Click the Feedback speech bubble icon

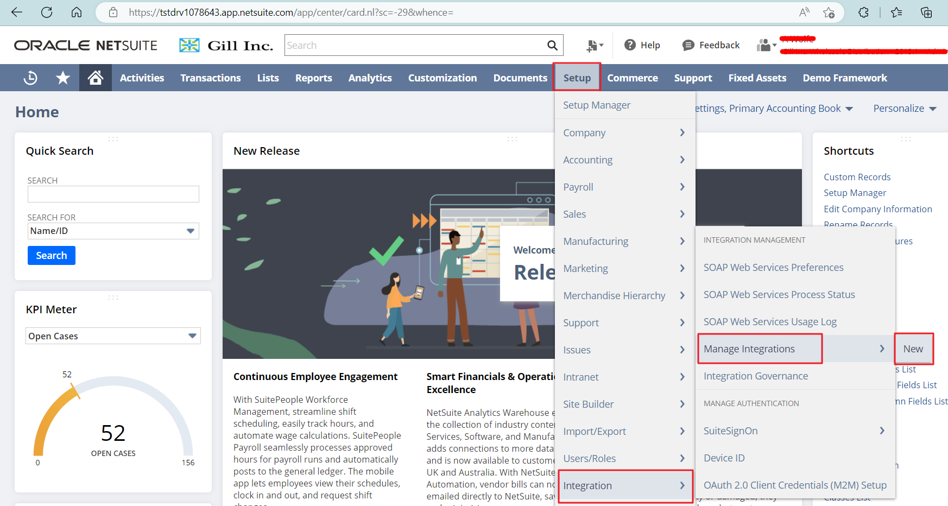click(688, 45)
